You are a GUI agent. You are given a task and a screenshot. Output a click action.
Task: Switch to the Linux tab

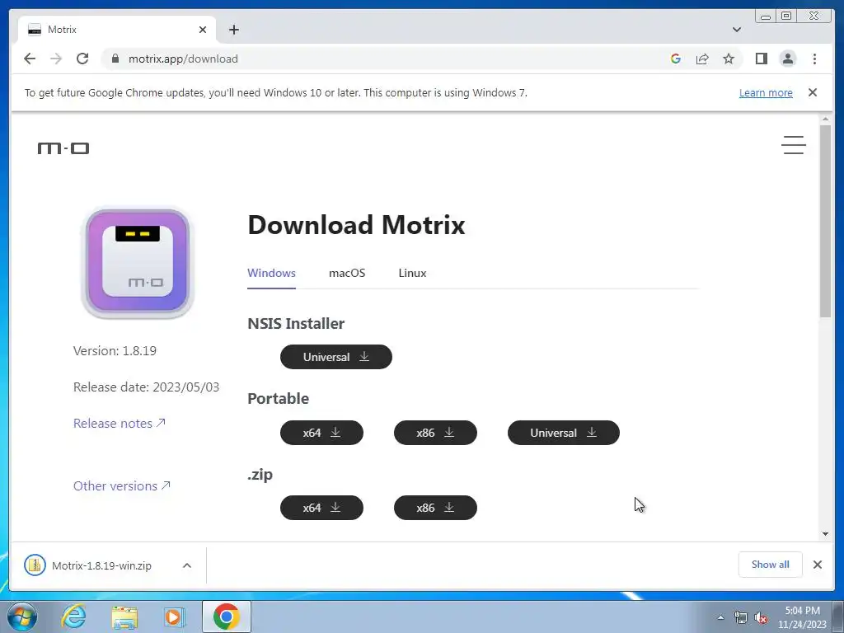(412, 273)
